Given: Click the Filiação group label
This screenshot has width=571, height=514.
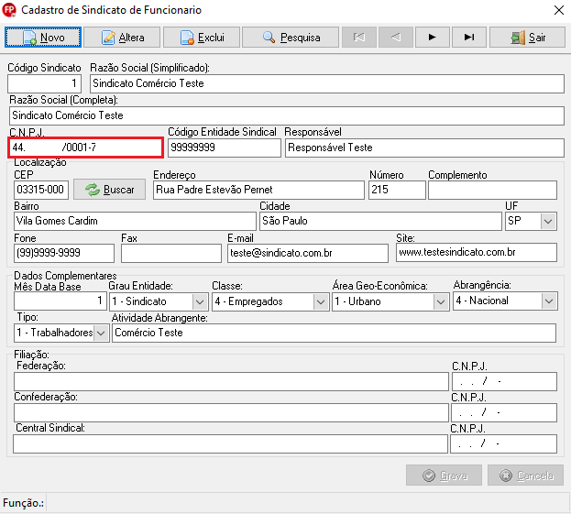Looking at the screenshot, I should click(x=31, y=355).
